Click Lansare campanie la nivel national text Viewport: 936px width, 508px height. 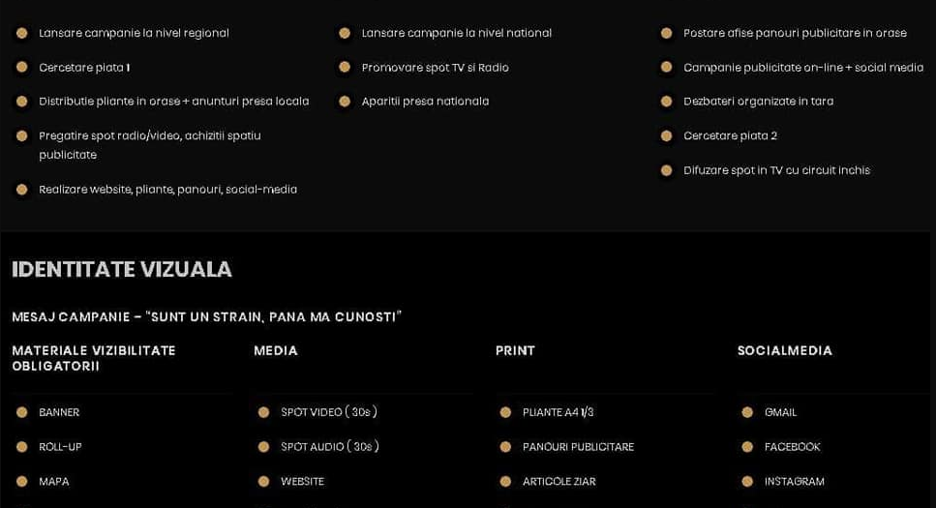pos(456,33)
